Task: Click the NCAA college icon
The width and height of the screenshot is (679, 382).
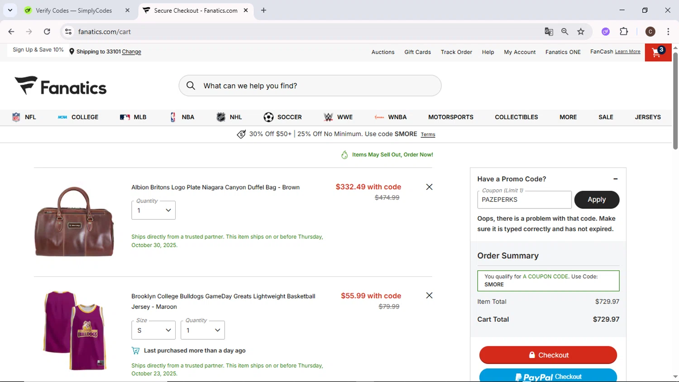Action: pos(62,117)
